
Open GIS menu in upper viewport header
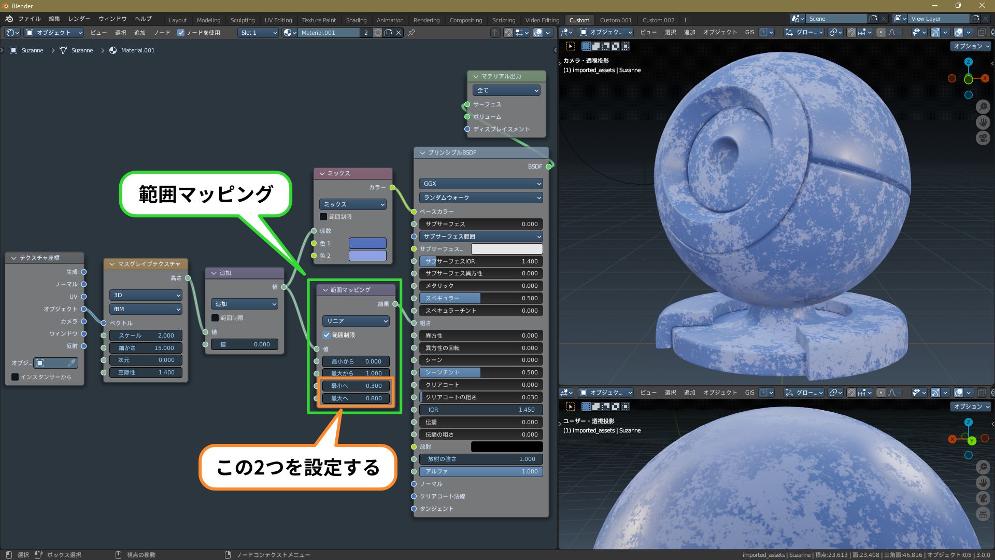pos(749,32)
